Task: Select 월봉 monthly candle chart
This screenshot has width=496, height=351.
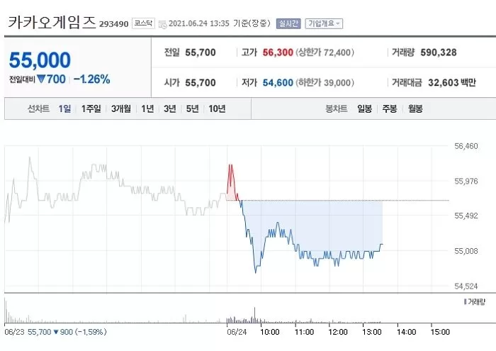Action: (415, 108)
